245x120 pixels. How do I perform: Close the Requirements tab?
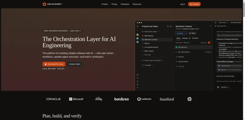(x=228, y=23)
